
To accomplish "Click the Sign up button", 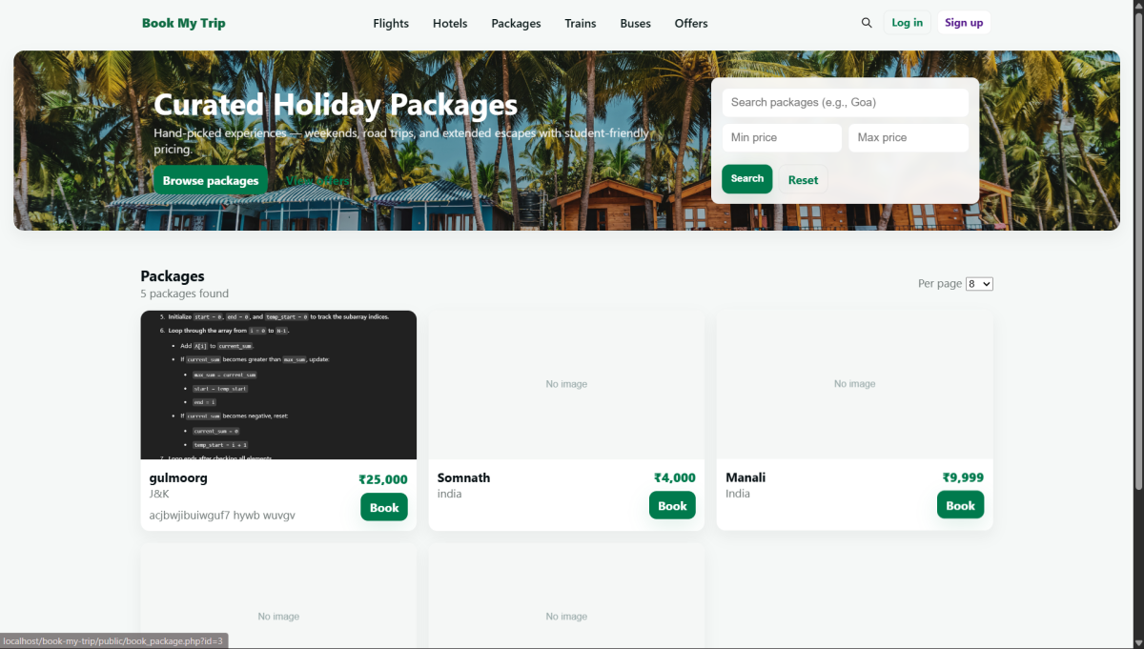I will (963, 23).
